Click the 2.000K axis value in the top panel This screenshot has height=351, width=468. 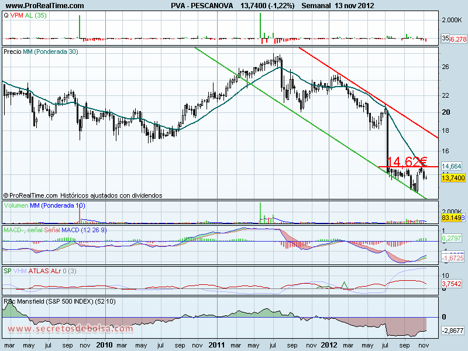452,20
